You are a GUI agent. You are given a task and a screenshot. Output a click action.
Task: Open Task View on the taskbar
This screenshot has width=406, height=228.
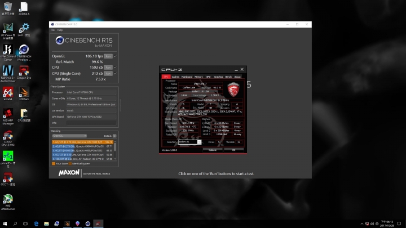click(25, 223)
